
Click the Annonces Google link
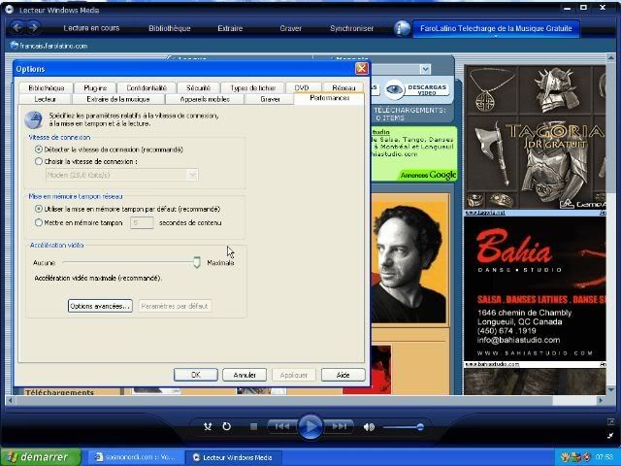(x=428, y=175)
